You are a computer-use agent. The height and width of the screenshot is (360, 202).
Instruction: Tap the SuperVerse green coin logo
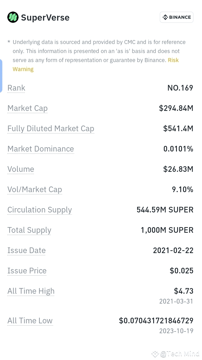pos(13,17)
